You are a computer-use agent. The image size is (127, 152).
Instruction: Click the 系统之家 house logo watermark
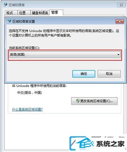pyautogui.click(x=83, y=144)
